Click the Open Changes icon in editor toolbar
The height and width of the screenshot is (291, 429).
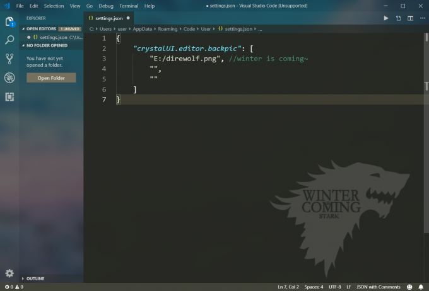(x=398, y=18)
